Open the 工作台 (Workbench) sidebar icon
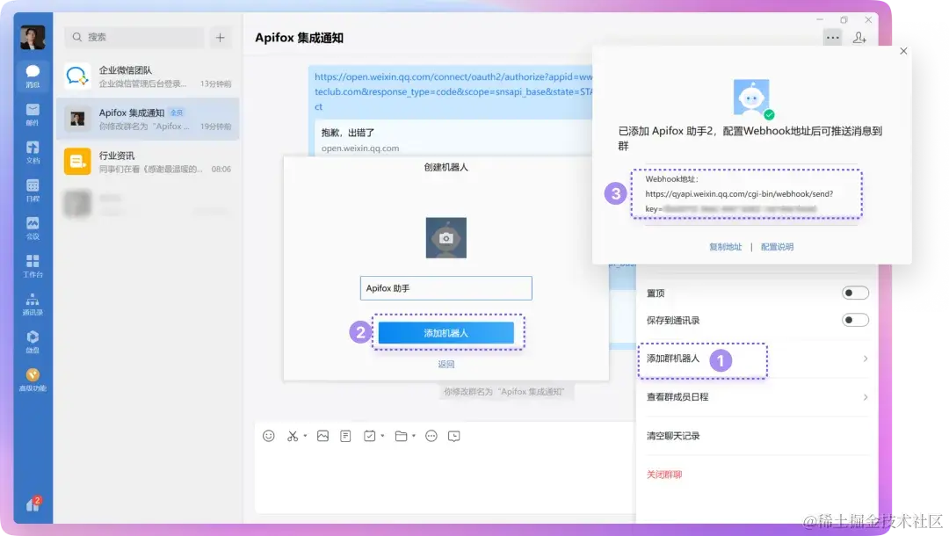949x536 pixels. pyautogui.click(x=33, y=265)
